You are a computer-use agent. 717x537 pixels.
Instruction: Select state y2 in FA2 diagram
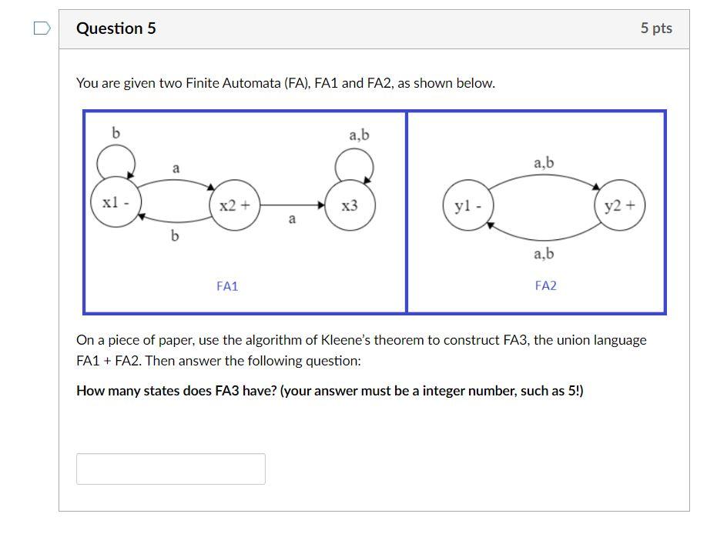(618, 204)
